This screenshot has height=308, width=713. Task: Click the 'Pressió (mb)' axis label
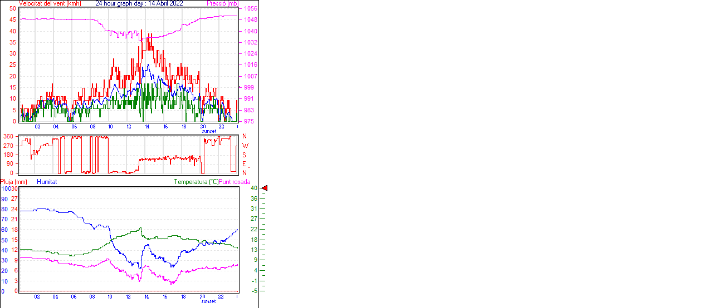[222, 3]
